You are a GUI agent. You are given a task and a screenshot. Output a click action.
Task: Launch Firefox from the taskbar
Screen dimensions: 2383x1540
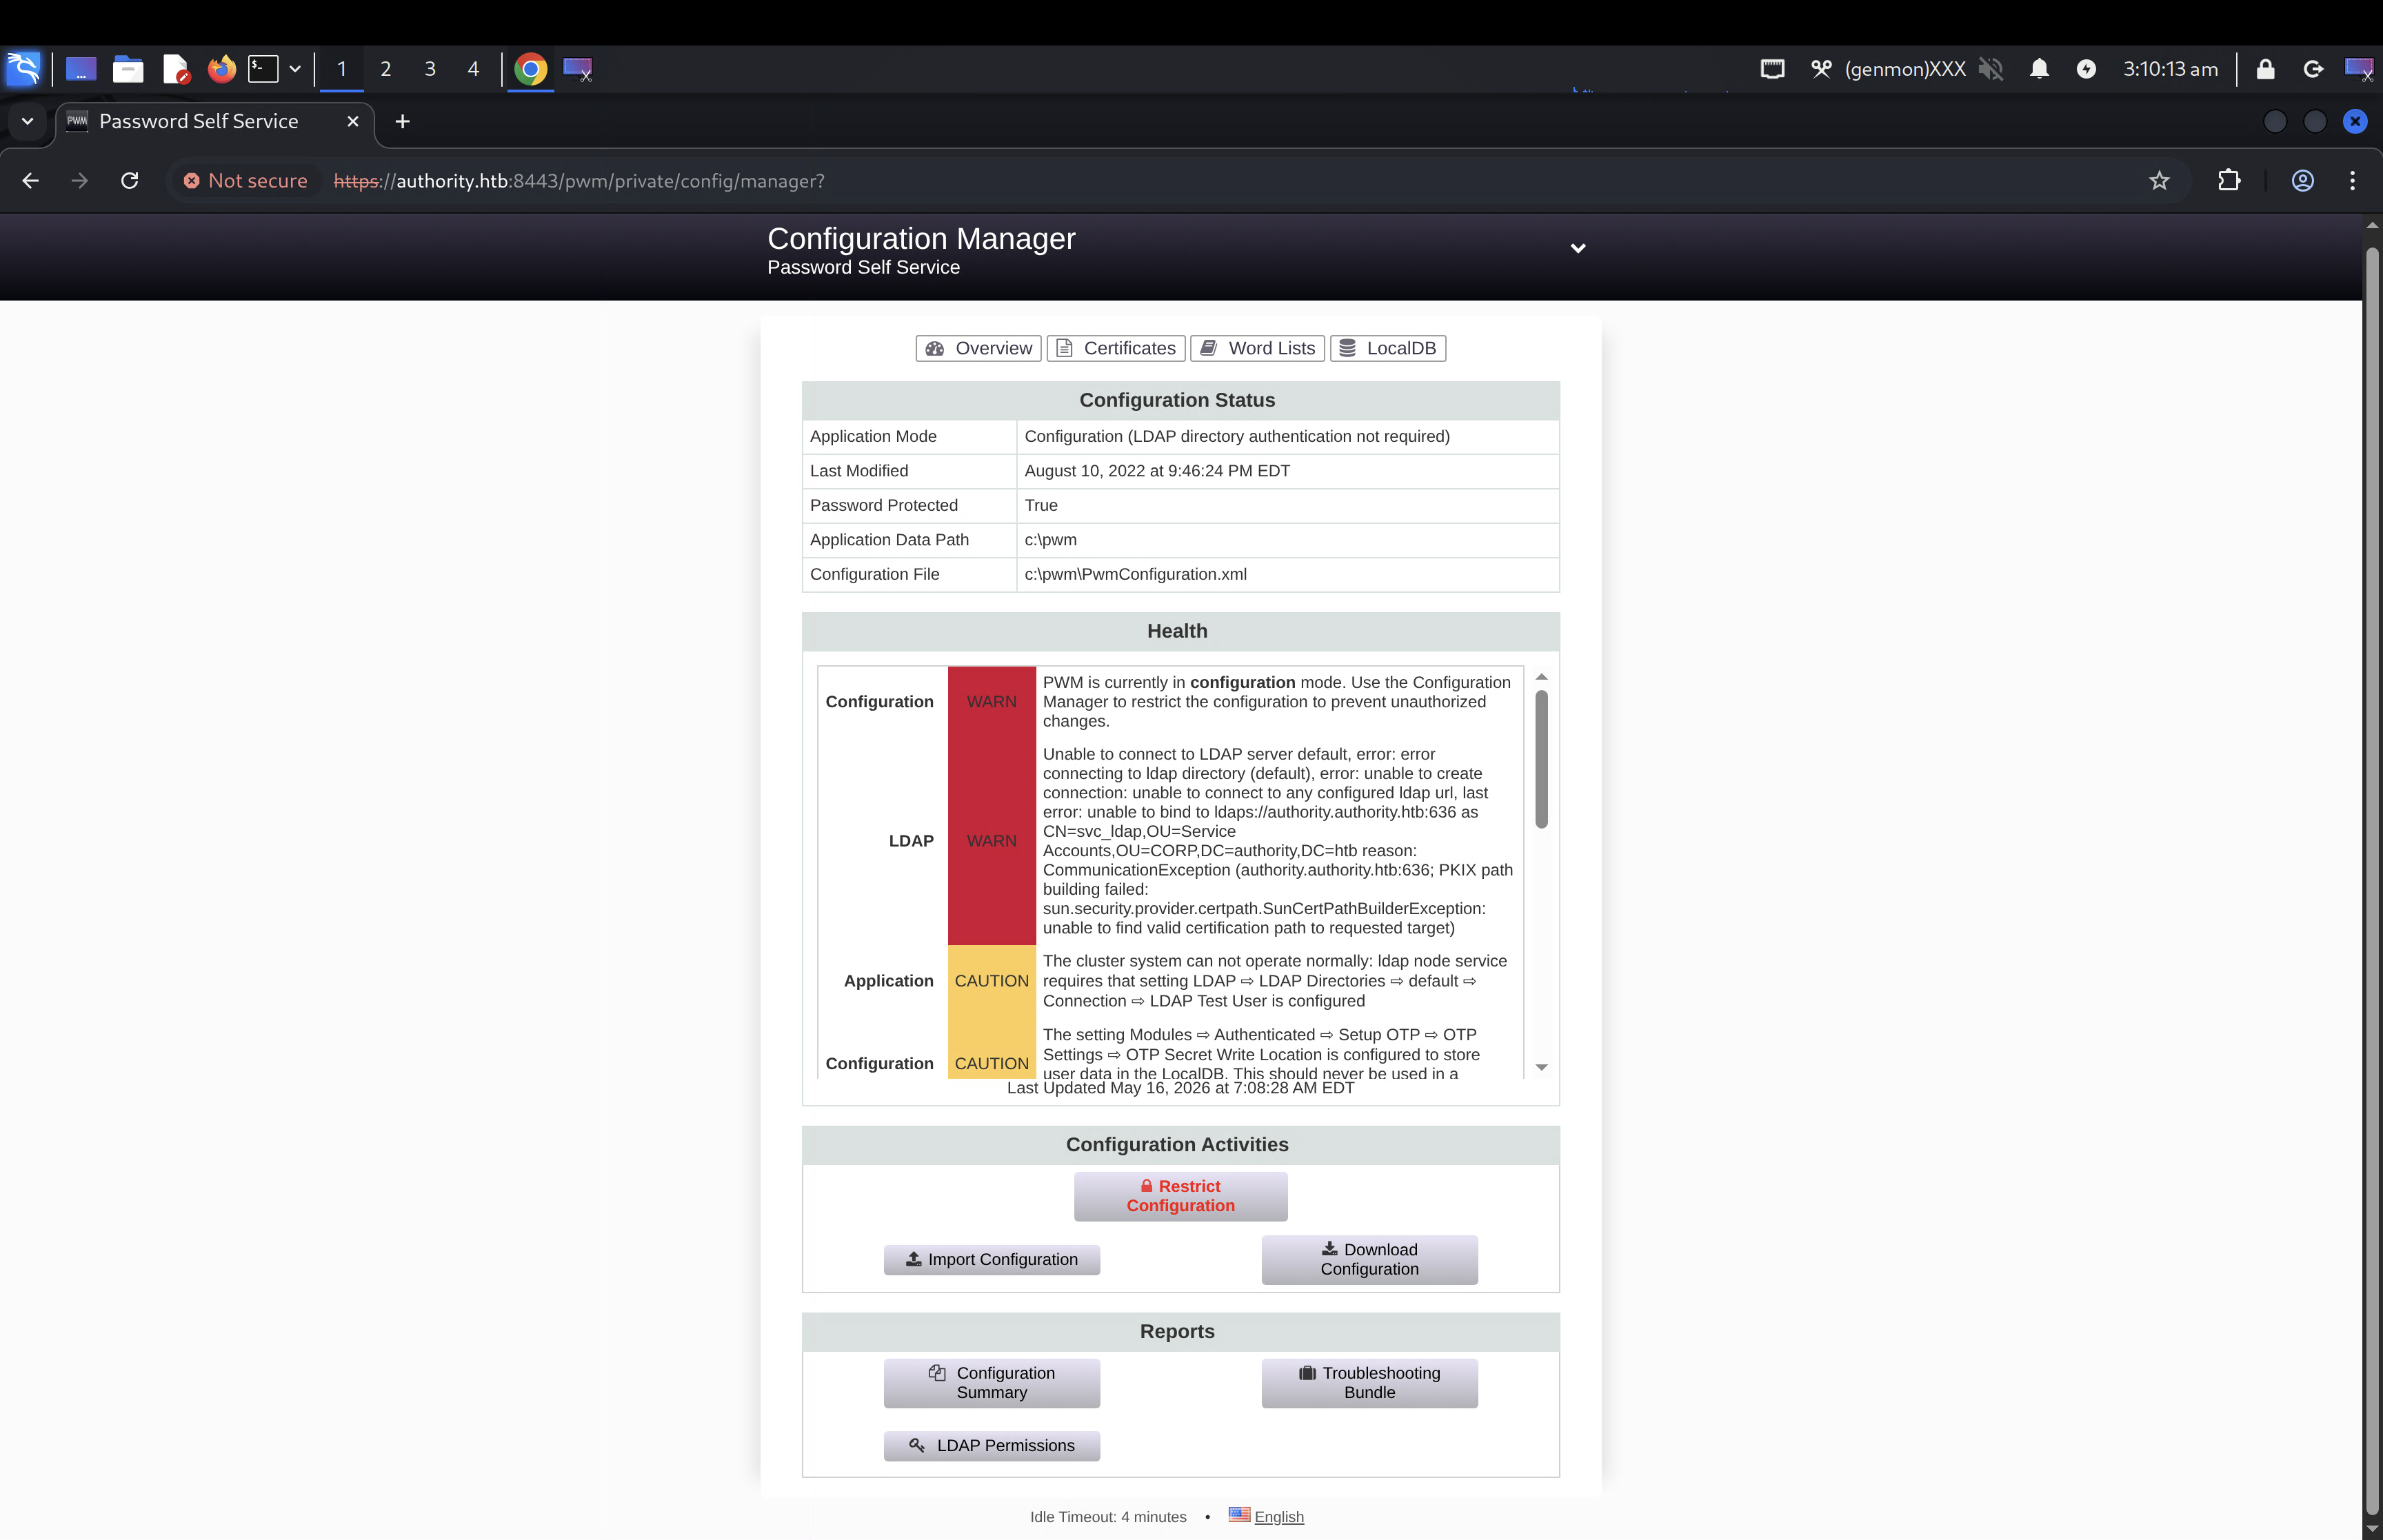coord(221,69)
